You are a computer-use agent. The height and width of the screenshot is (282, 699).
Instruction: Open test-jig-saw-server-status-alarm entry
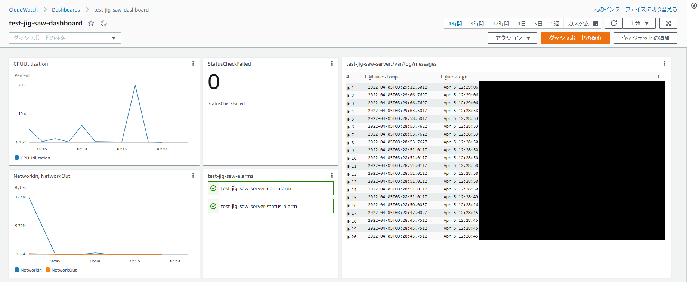(270, 206)
